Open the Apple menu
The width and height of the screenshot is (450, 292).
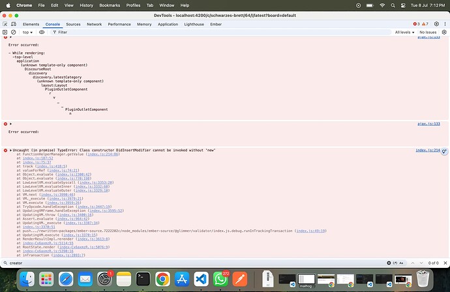8,5
